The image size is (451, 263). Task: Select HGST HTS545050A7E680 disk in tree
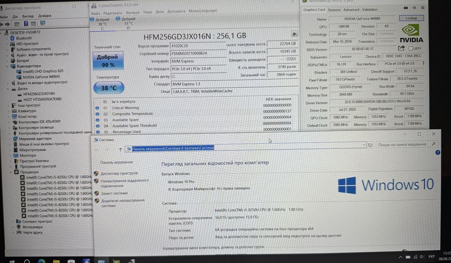(42, 99)
